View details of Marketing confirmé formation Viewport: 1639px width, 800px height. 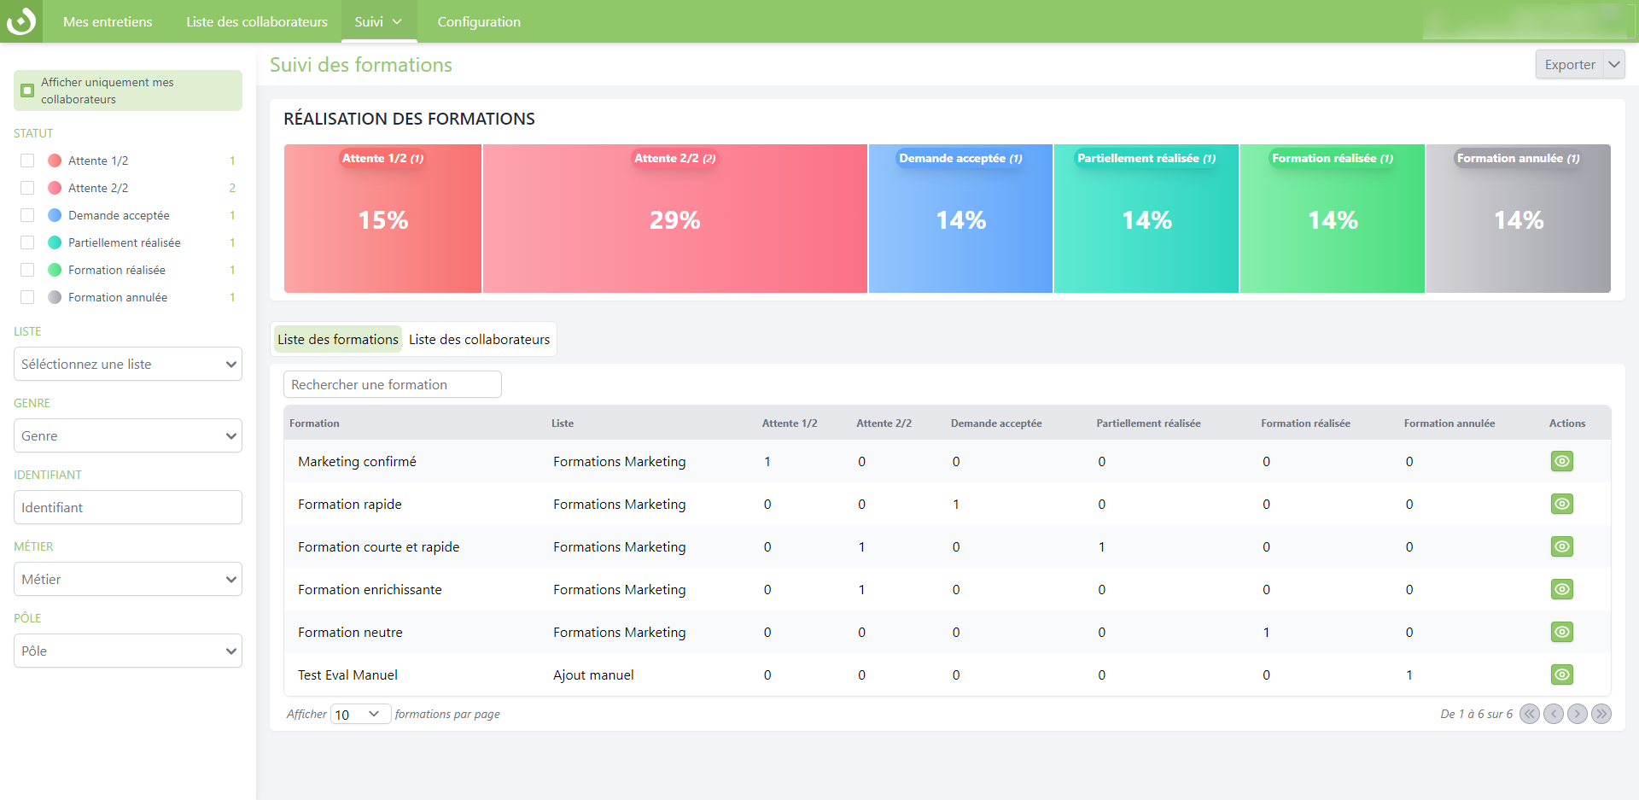click(x=1561, y=461)
